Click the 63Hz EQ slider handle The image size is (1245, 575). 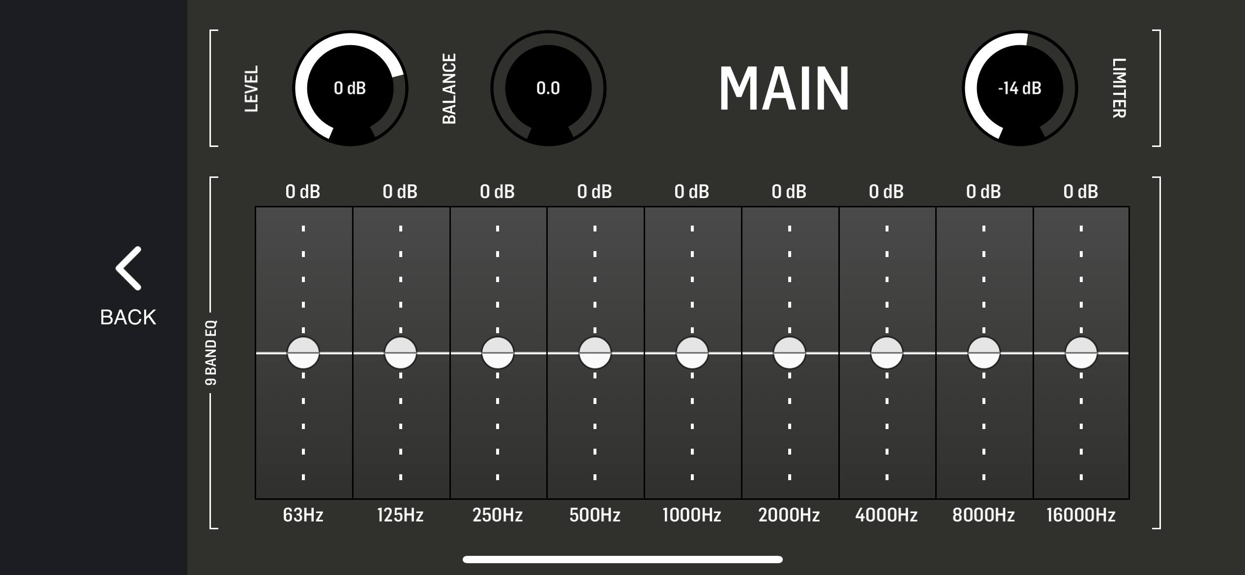pos(303,353)
